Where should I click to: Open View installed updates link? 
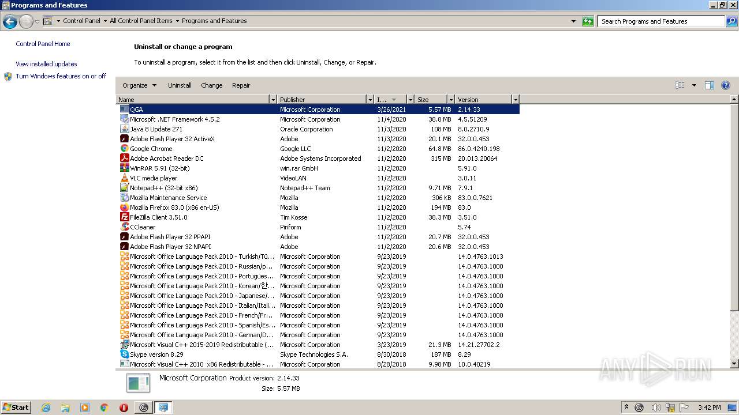click(x=46, y=64)
